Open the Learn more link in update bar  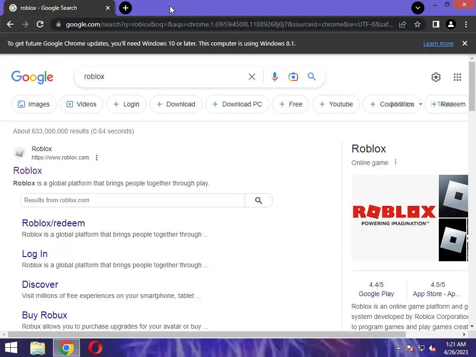pos(438,43)
